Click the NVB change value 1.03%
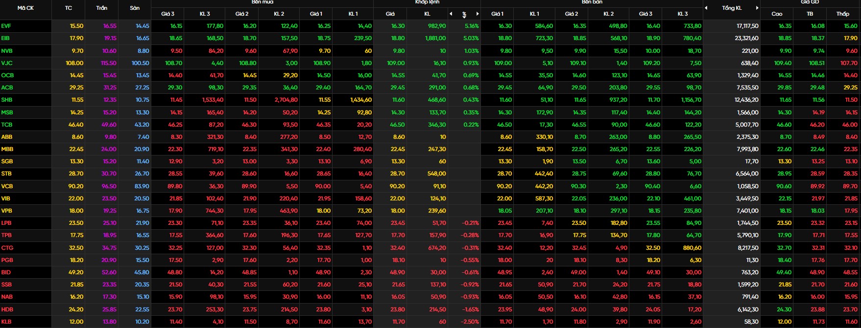Viewport: 861px width, 328px height. pyautogui.click(x=472, y=51)
